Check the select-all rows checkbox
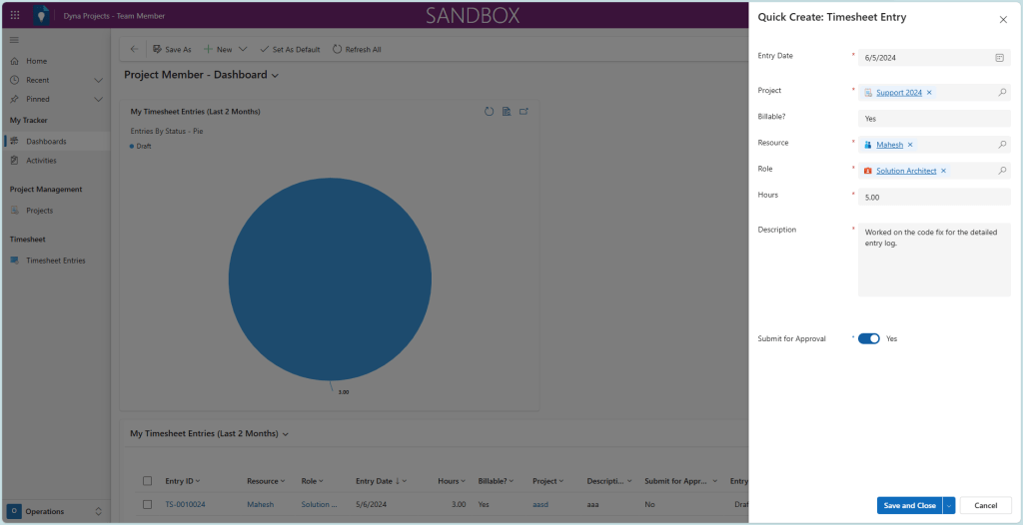The width and height of the screenshot is (1023, 525). [x=148, y=481]
